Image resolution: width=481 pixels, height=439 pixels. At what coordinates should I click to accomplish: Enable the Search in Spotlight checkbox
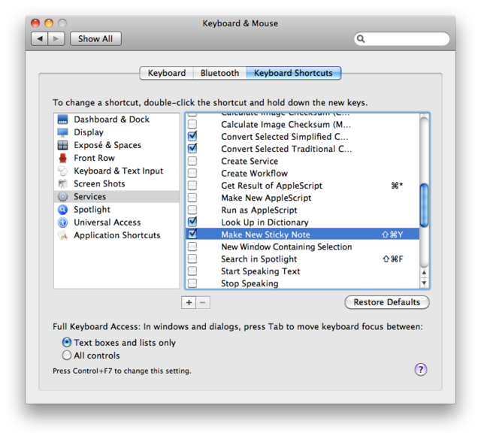pos(192,259)
